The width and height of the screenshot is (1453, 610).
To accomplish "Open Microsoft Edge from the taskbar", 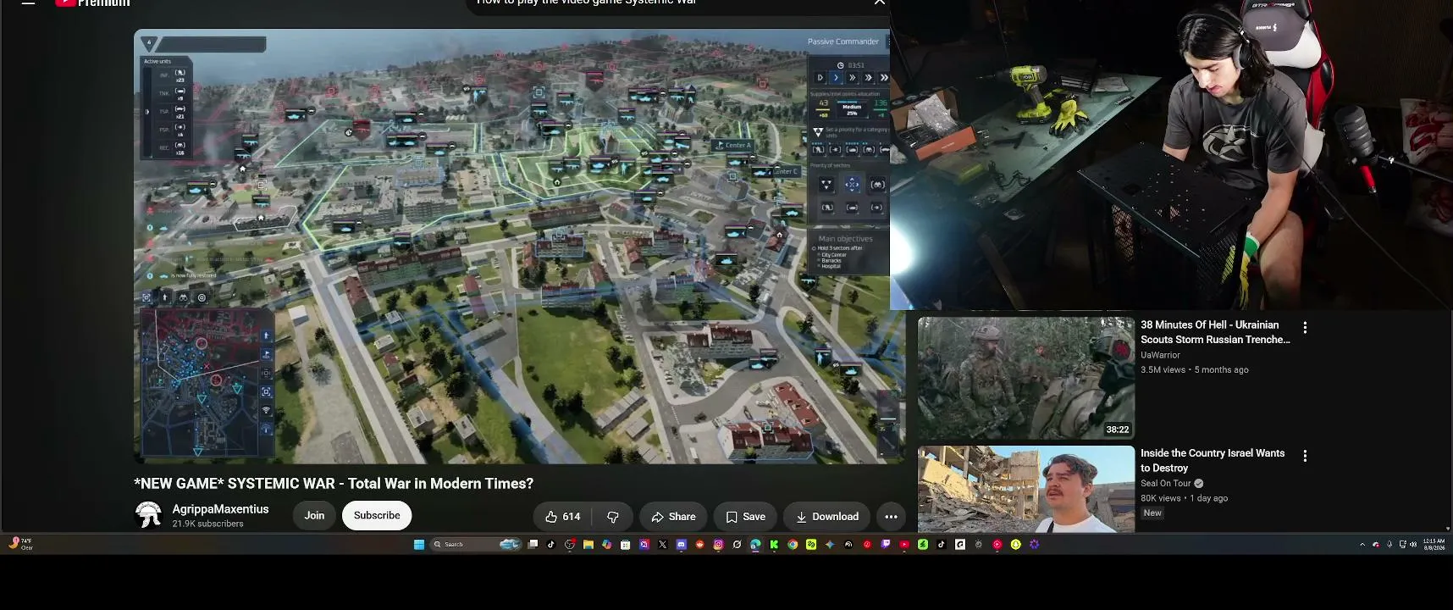I will [755, 545].
